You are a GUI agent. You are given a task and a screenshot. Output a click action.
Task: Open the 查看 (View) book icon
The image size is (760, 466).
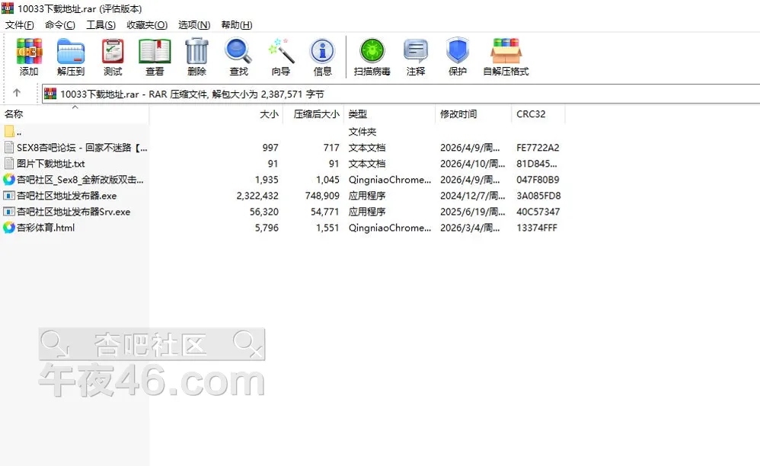(155, 57)
